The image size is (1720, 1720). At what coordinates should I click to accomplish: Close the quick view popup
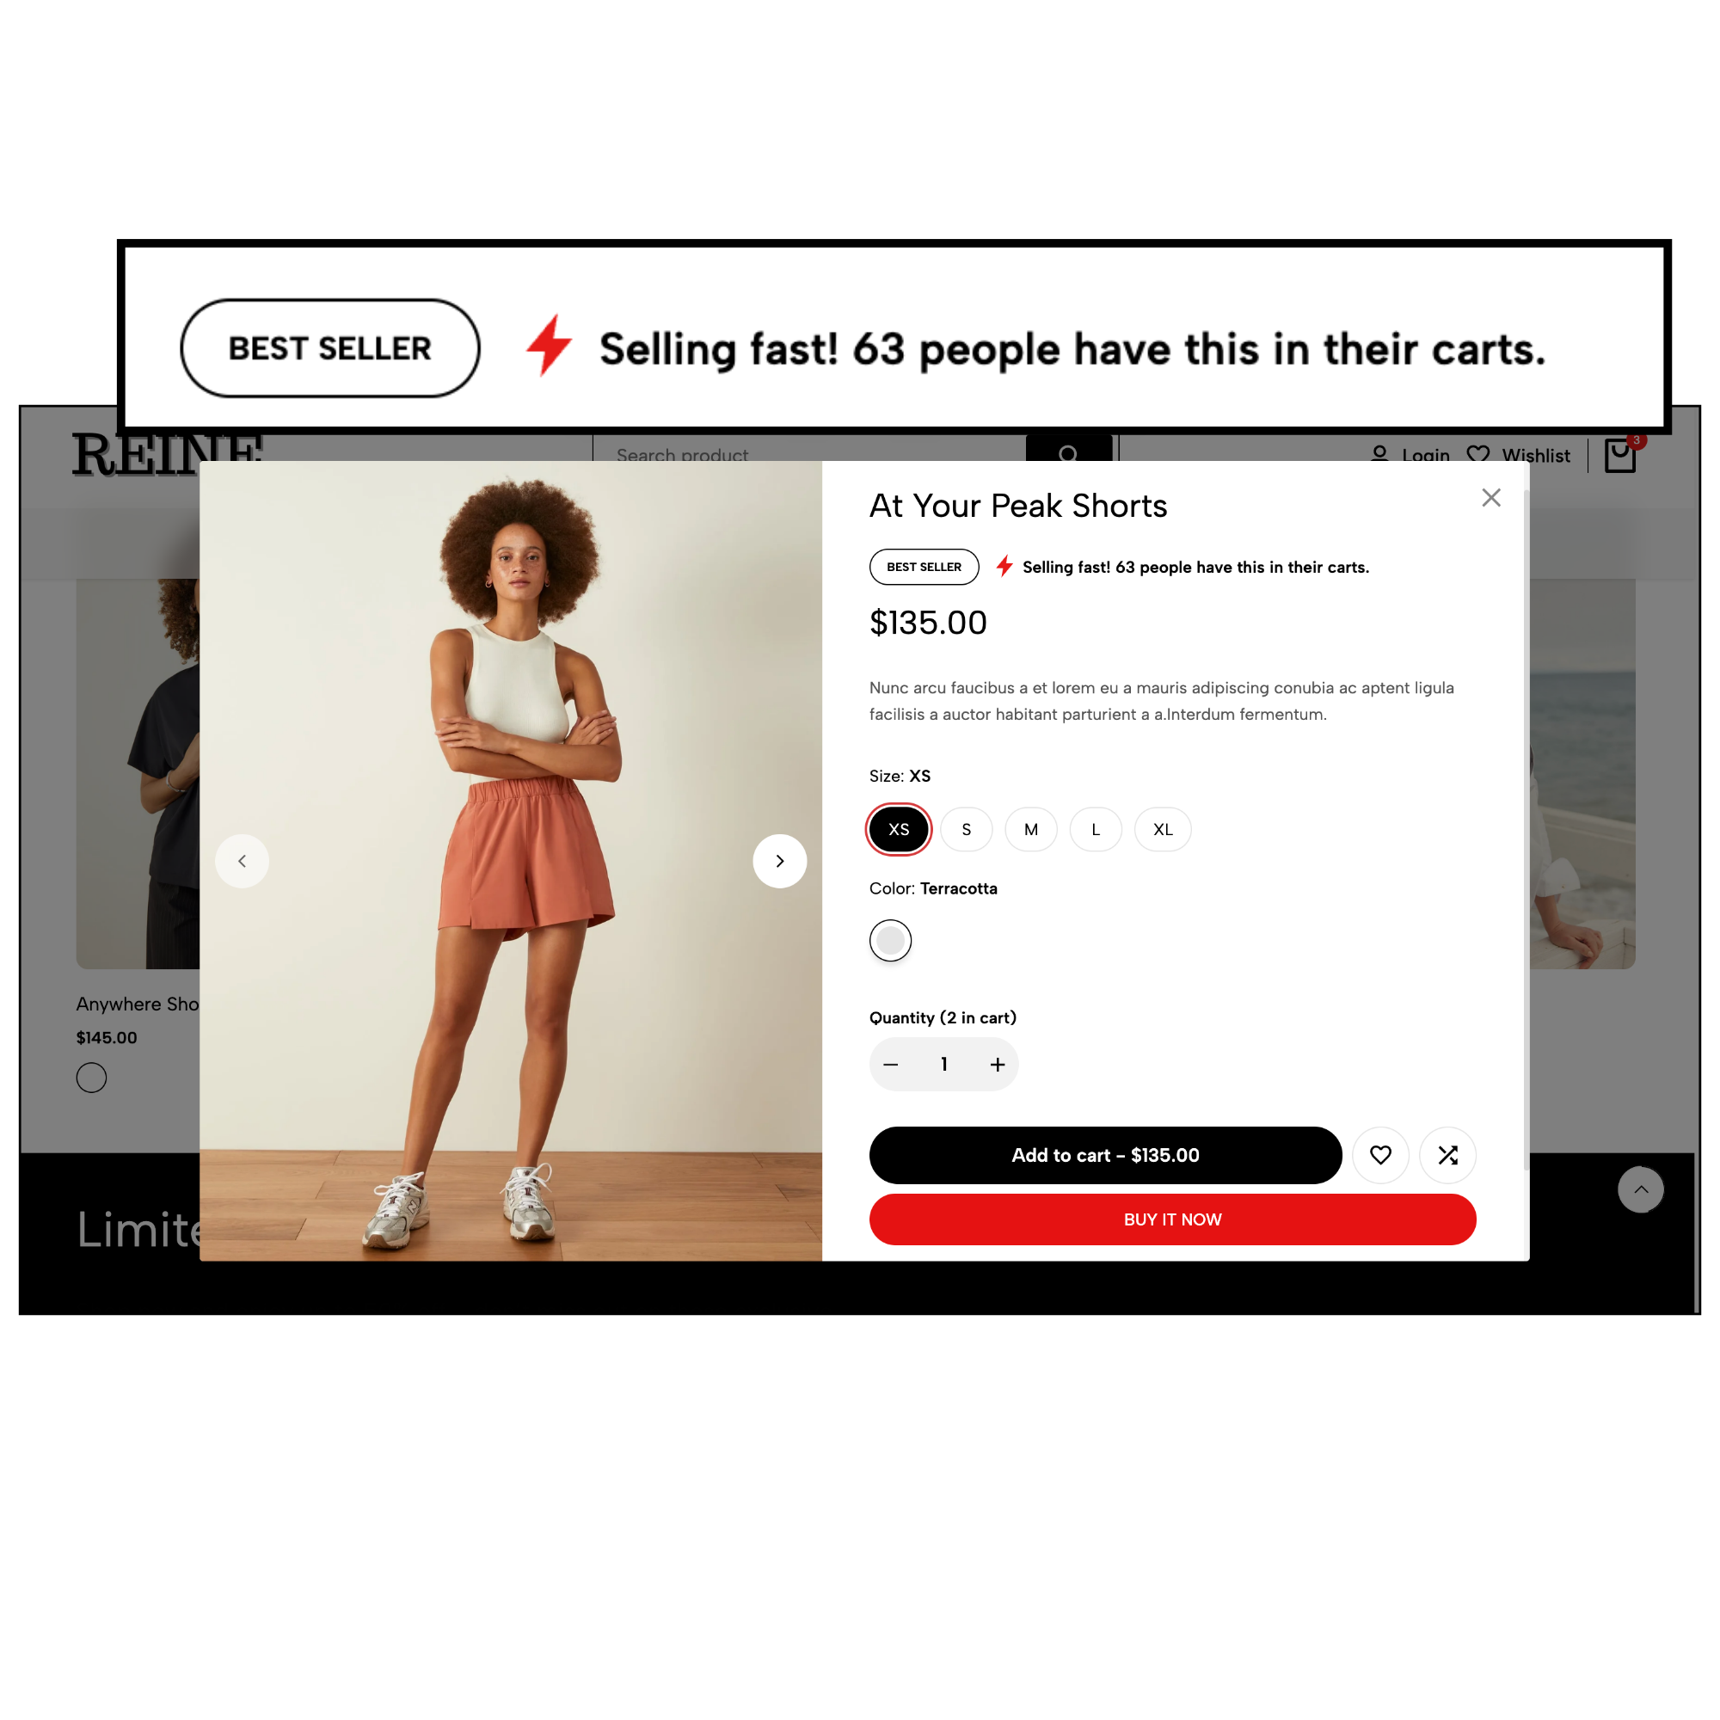[x=1491, y=498]
